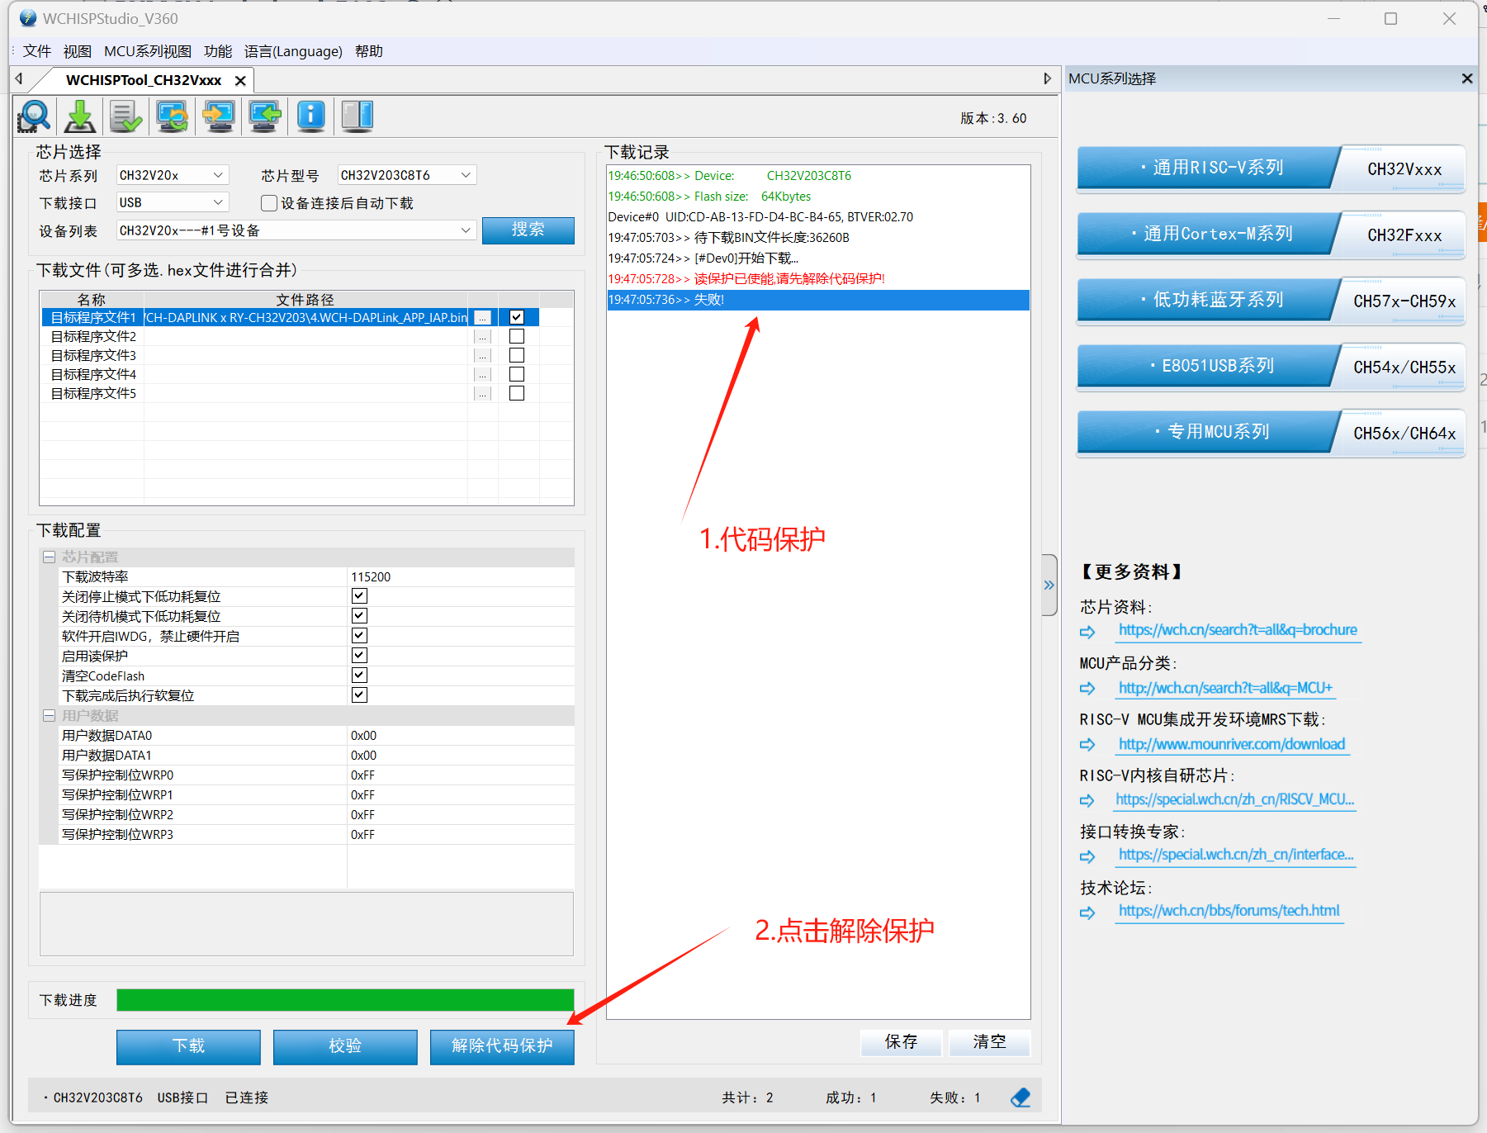Click the monitor with green arrow icon
Viewport: 1487px width, 1133px height.
265,116
